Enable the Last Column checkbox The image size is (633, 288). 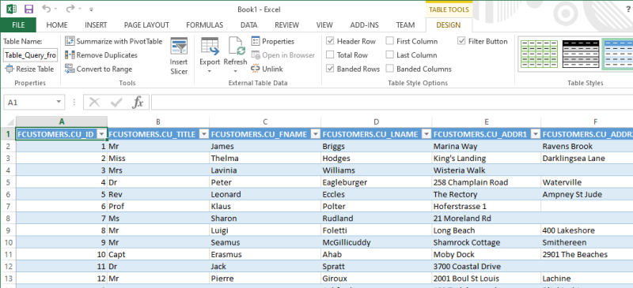389,54
